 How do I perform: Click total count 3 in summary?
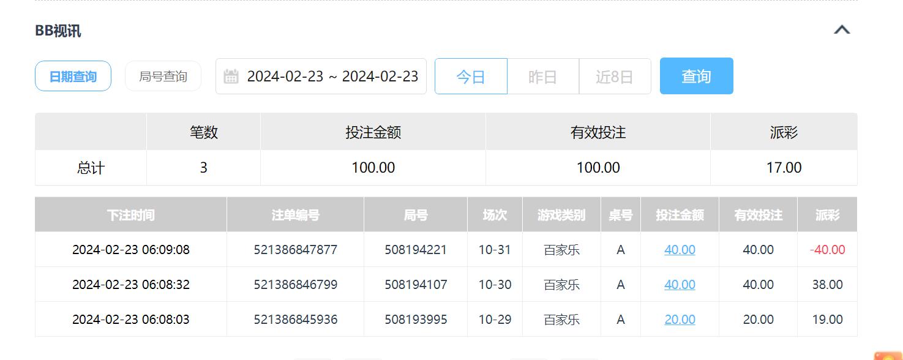[x=203, y=168]
